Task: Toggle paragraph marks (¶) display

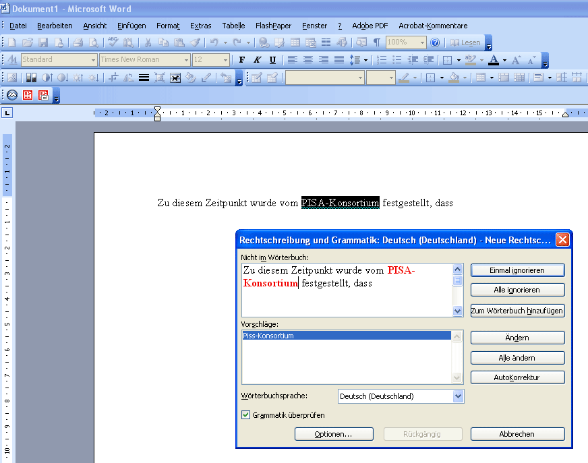Action: point(377,42)
